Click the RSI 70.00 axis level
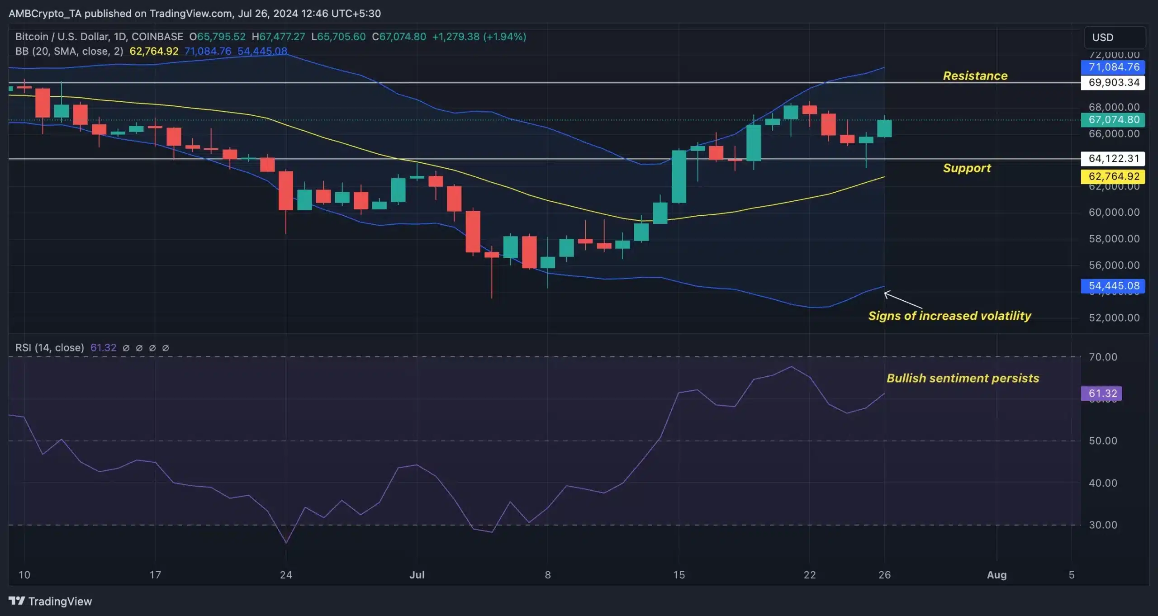Image resolution: width=1158 pixels, height=616 pixels. click(x=1103, y=357)
